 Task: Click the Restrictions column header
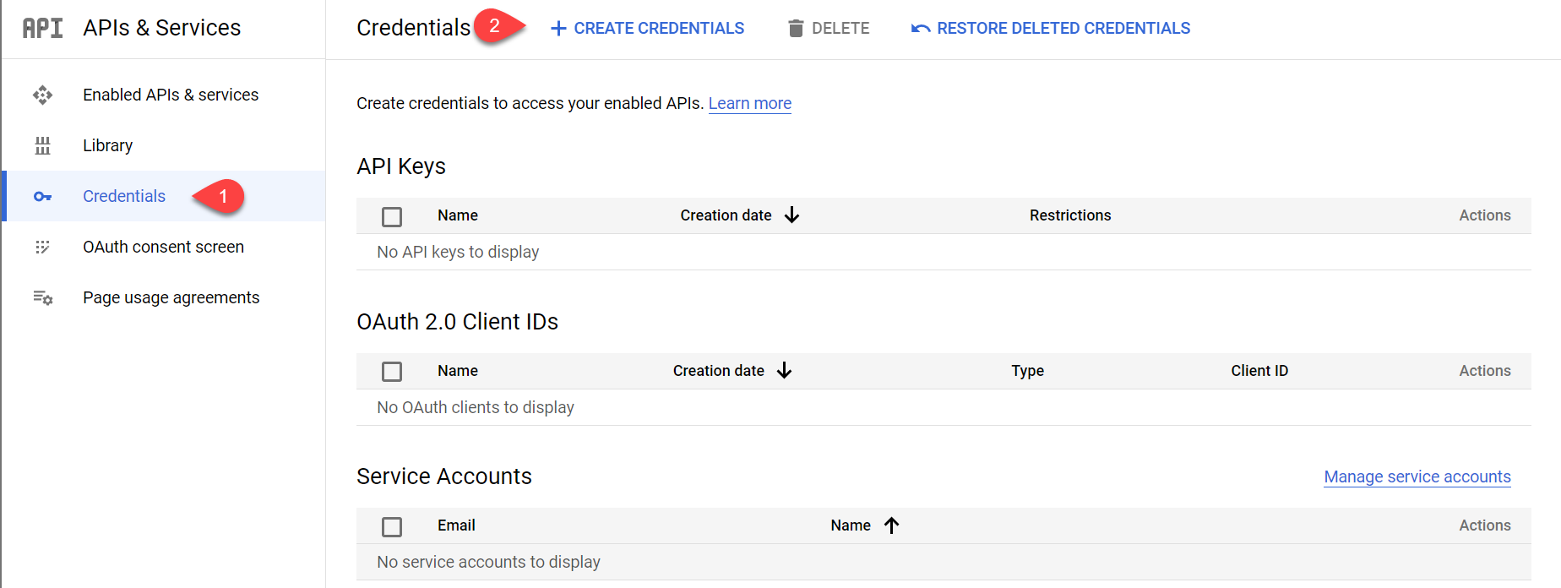tap(1070, 215)
